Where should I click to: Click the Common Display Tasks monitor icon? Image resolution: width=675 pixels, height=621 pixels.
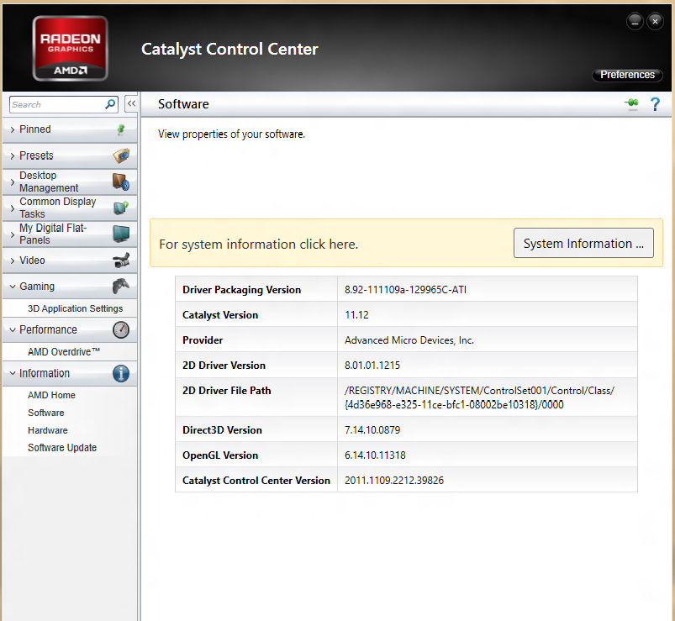[x=121, y=208]
